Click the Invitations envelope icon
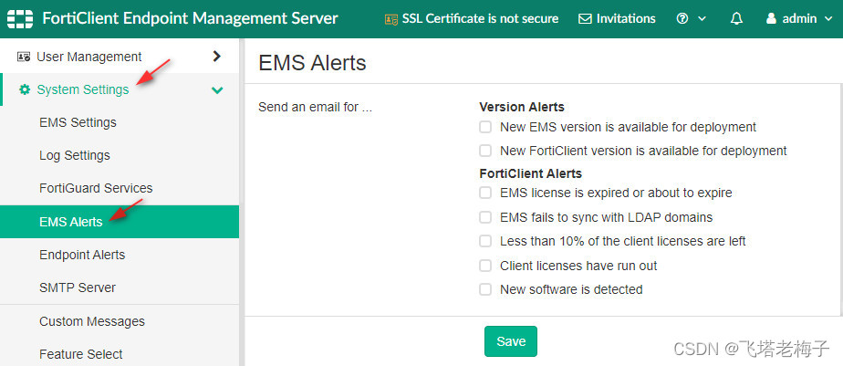 585,19
